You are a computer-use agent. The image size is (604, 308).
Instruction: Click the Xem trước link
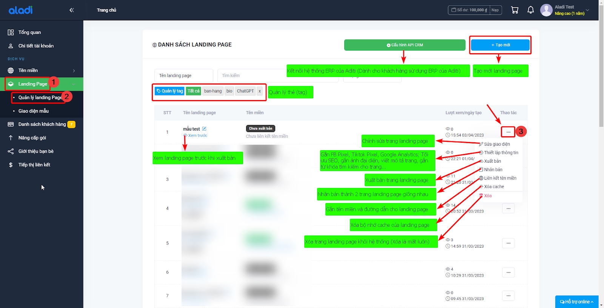197,136
